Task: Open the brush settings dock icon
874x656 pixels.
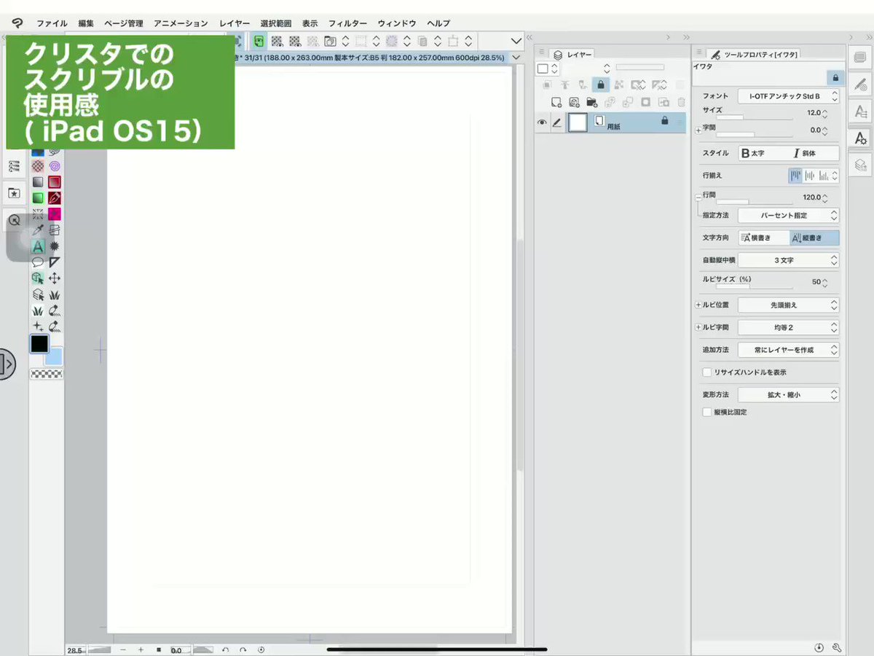Action: (861, 85)
